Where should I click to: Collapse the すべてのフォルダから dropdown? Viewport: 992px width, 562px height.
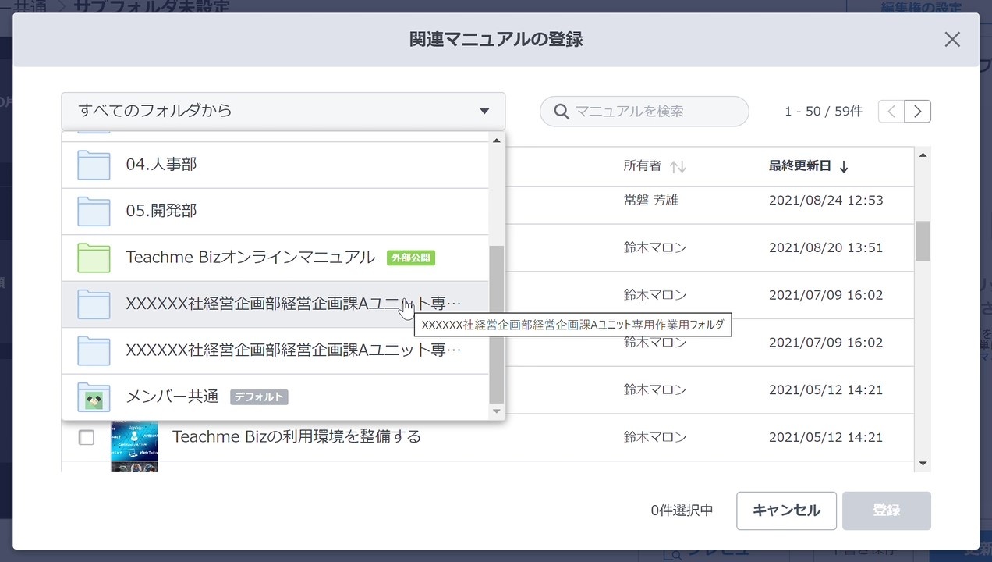click(x=484, y=112)
